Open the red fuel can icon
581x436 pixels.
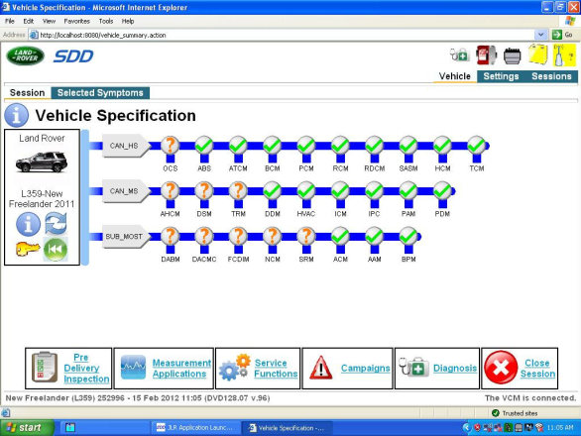point(486,55)
